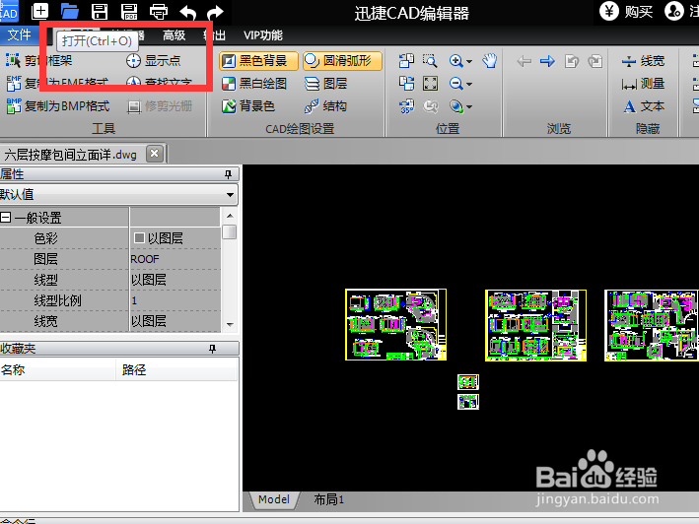
Task: Open the globe zoom dropdown arrow
Action: pyautogui.click(x=469, y=106)
